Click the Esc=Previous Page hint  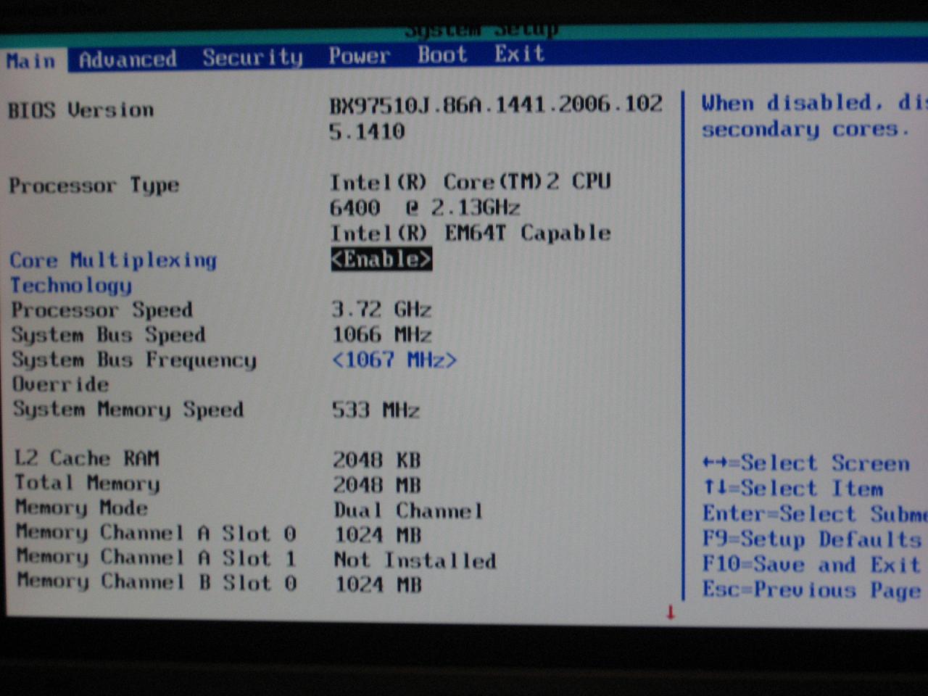click(812, 589)
